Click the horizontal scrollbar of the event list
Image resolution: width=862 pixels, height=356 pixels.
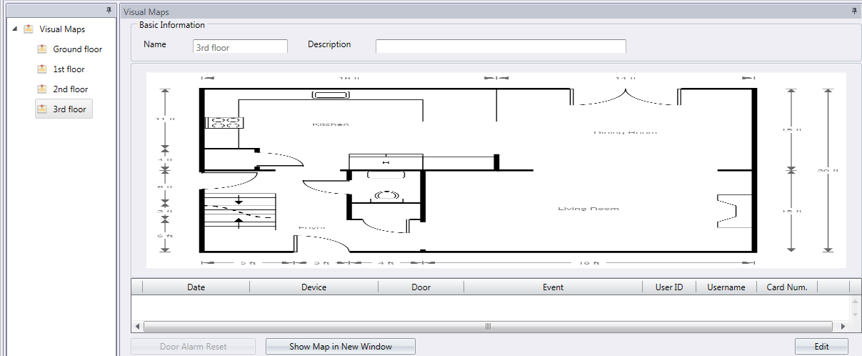click(488, 326)
